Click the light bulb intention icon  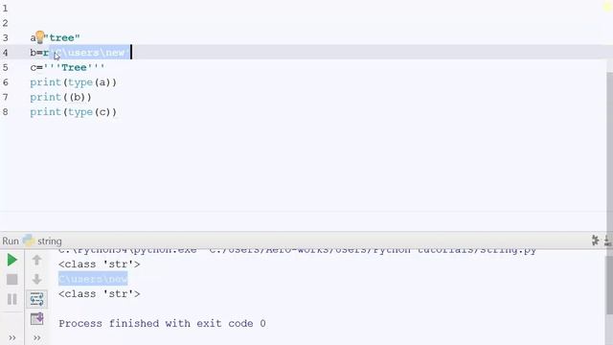(40, 37)
